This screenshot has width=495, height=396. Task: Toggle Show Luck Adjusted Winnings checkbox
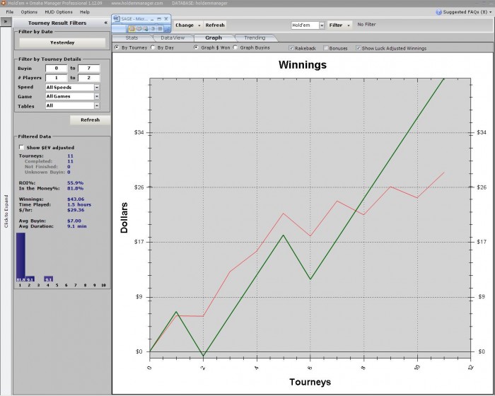coord(358,48)
